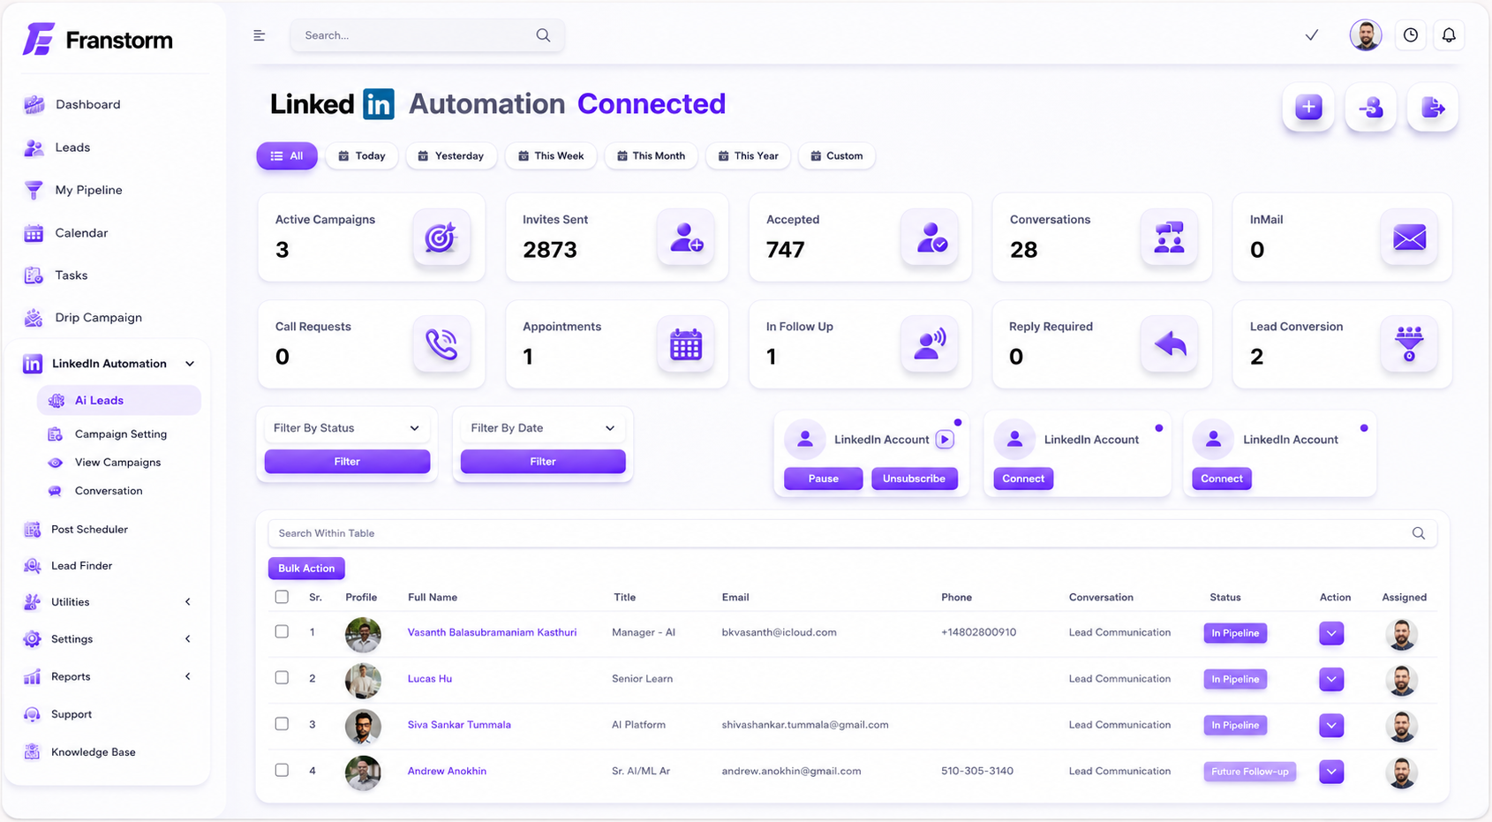Expand the Settings sidebar section
Screen dimensions: 1492x822
coord(188,639)
